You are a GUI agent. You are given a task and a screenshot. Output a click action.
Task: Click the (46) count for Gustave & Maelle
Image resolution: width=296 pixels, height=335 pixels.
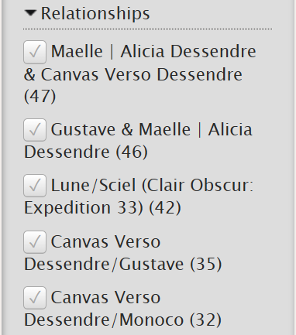click(132, 152)
